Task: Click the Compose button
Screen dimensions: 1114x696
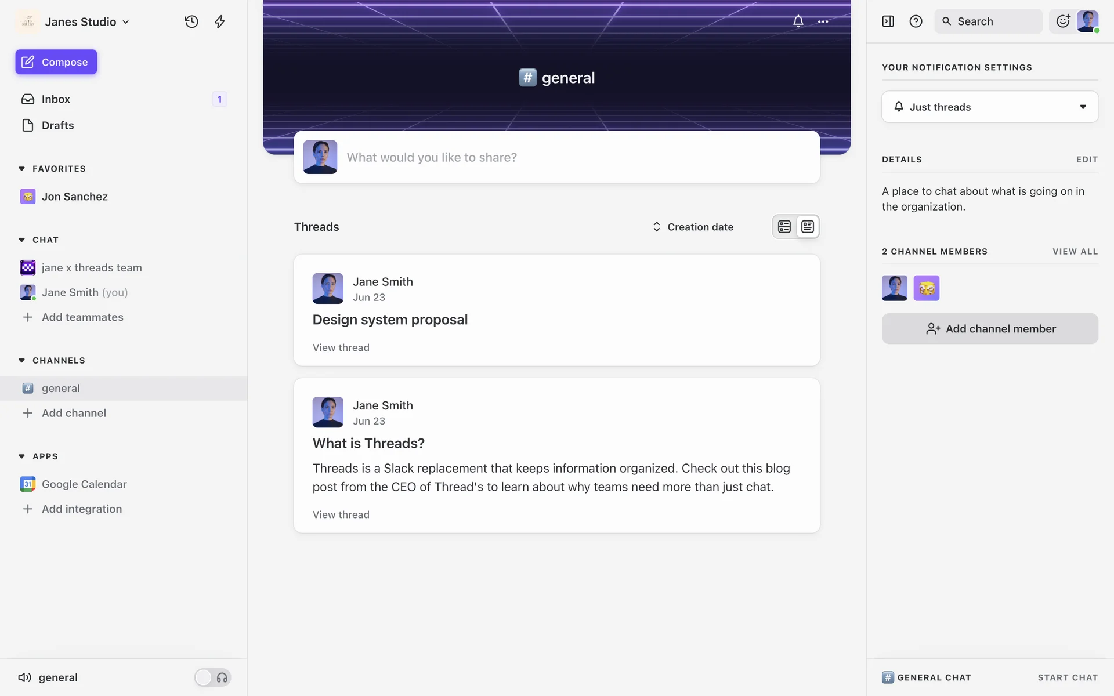Action: pyautogui.click(x=56, y=62)
